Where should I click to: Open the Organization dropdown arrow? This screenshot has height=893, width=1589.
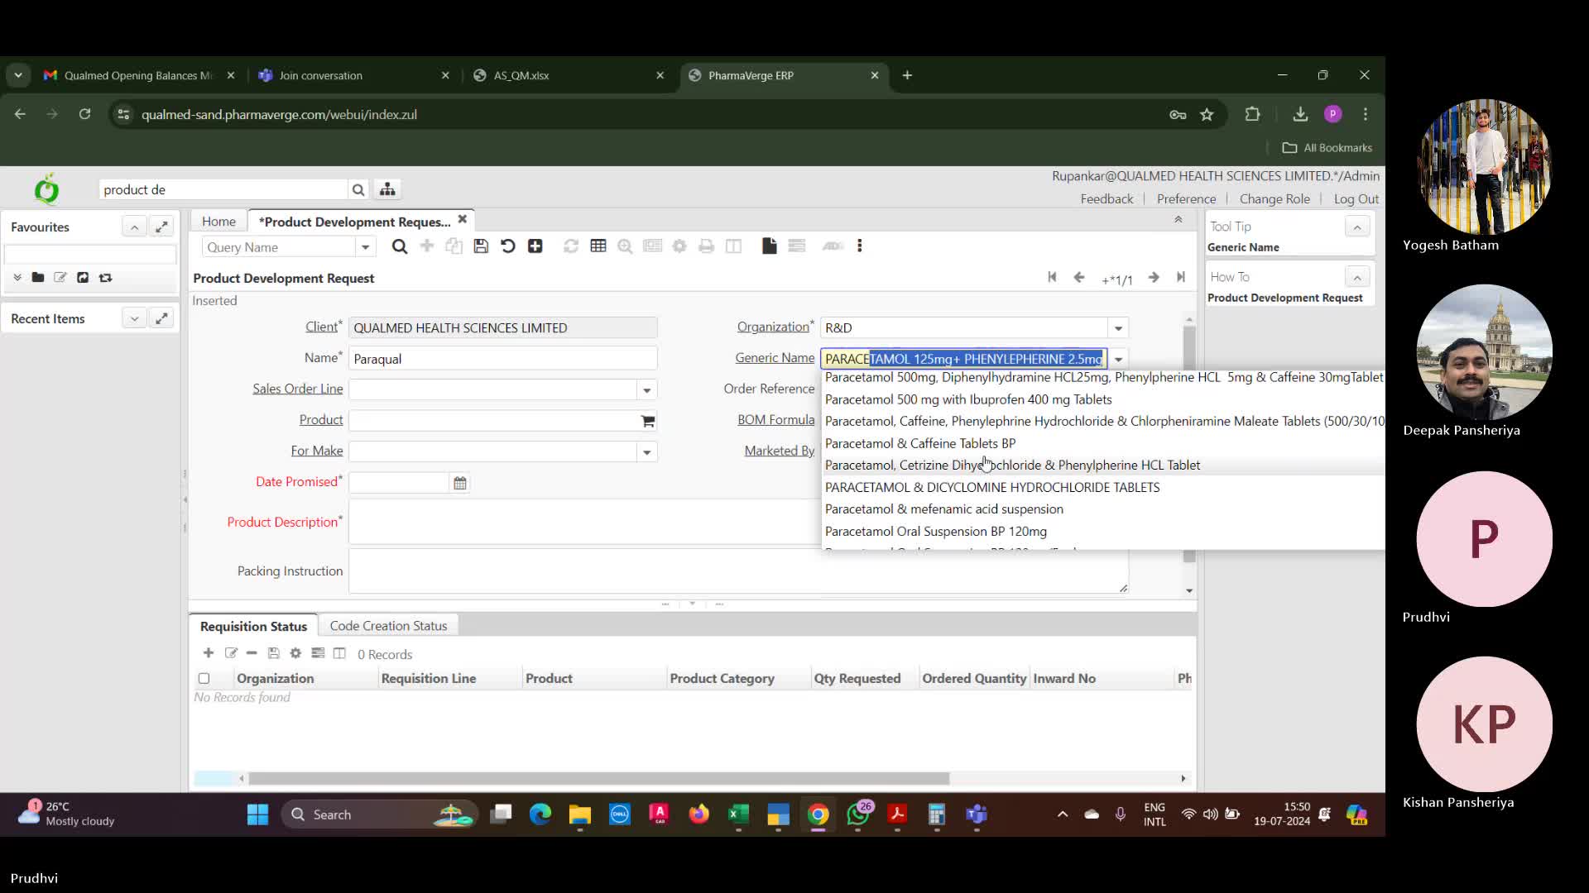pyautogui.click(x=1118, y=328)
